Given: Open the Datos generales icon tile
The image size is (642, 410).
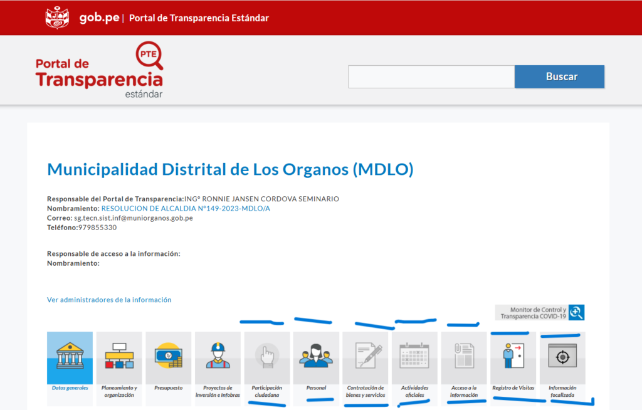Looking at the screenshot, I should click(70, 357).
